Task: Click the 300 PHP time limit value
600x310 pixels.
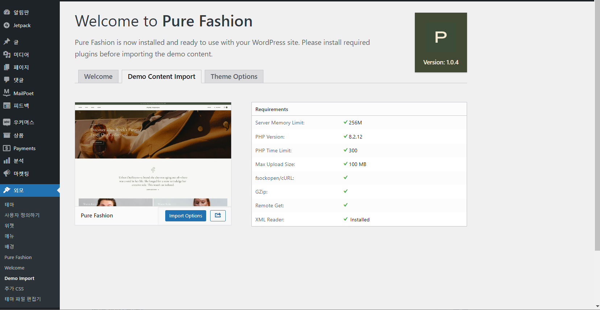Action: (353, 150)
